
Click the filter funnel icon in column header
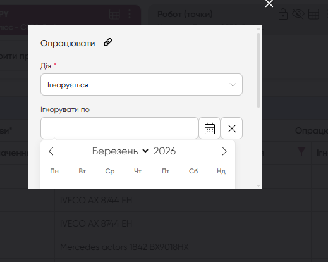(x=301, y=152)
